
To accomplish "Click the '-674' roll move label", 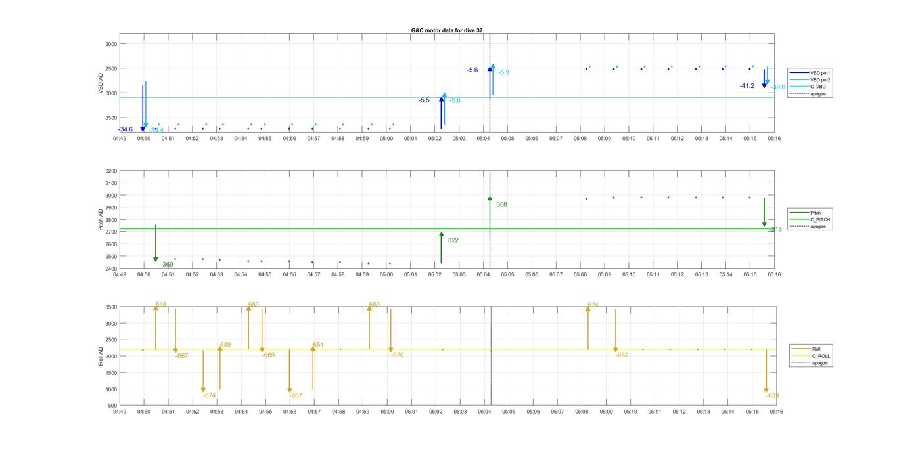I will point(209,395).
